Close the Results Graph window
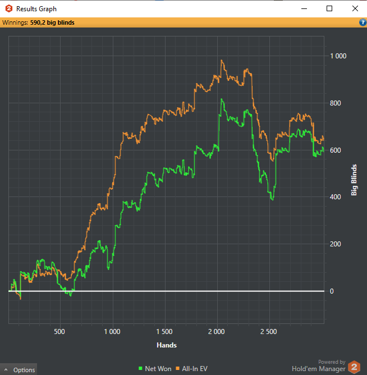The image size is (367, 375). (355, 8)
